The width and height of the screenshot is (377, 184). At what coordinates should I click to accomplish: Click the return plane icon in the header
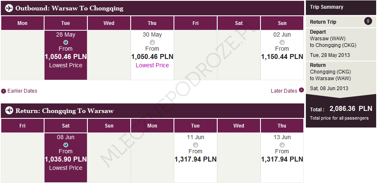coord(9,111)
